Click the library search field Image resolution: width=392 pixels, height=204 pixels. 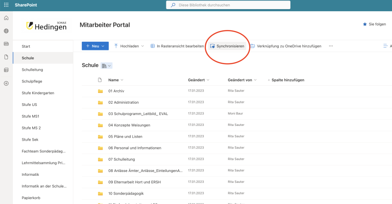tap(228, 5)
